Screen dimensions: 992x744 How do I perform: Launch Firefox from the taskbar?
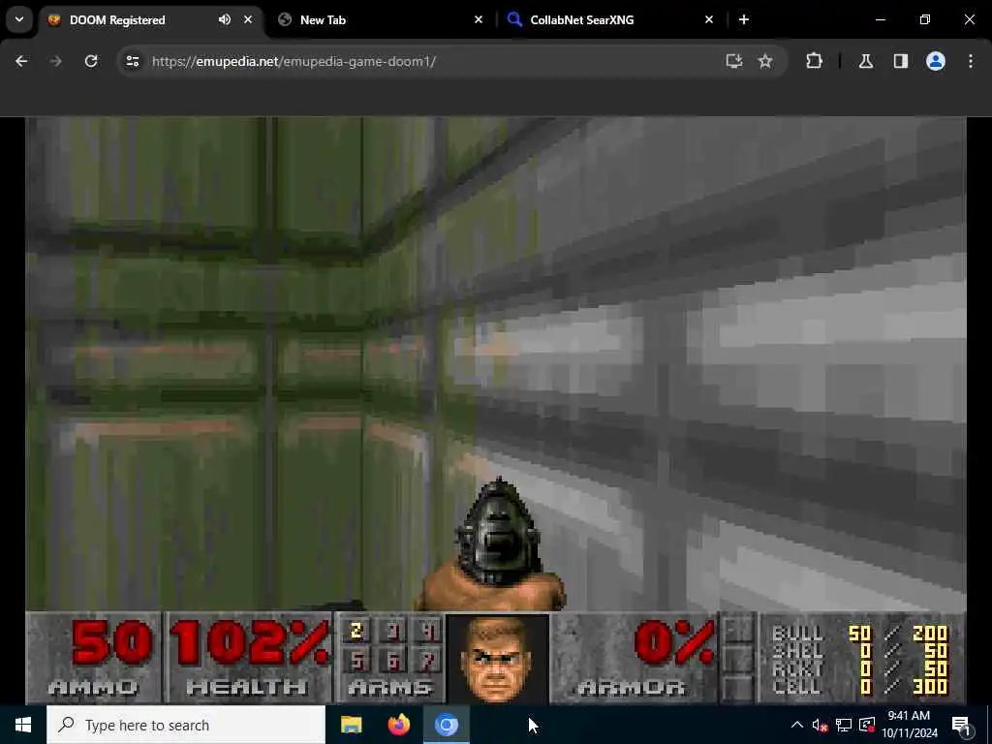pyautogui.click(x=398, y=725)
